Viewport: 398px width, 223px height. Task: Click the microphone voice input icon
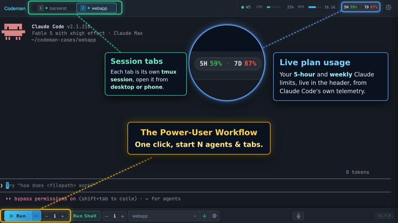[x=298, y=216]
